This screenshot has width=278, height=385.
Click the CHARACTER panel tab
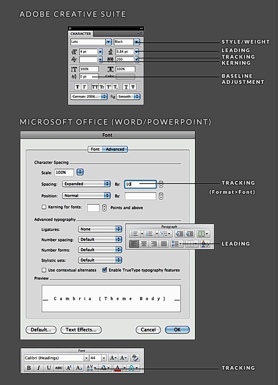point(81,34)
